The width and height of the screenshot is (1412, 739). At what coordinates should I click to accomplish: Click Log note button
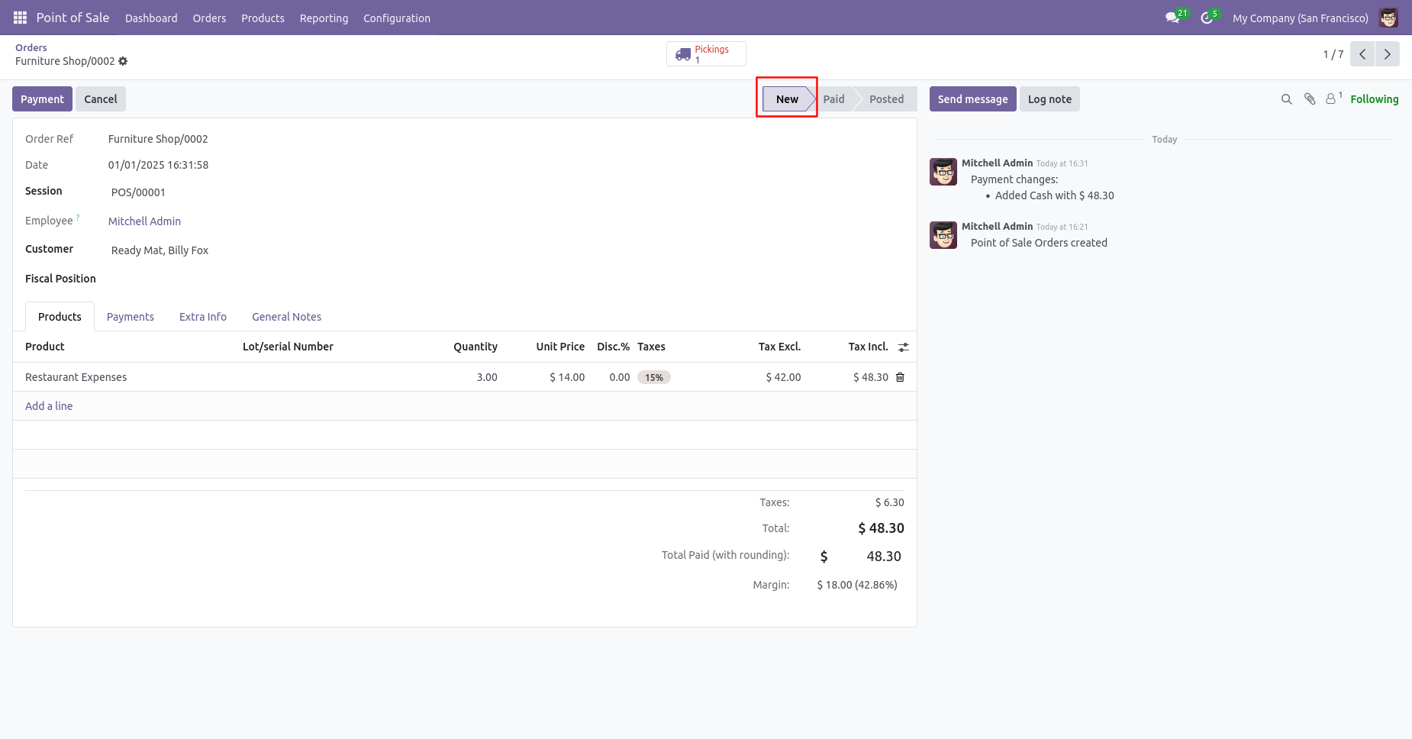tap(1049, 99)
